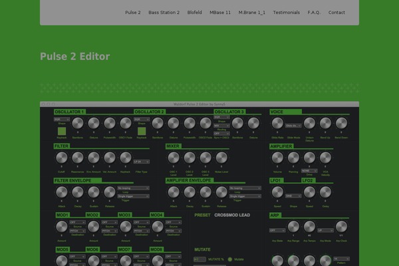Toggle Oscillator 1 Keytrack square

click(x=62, y=131)
